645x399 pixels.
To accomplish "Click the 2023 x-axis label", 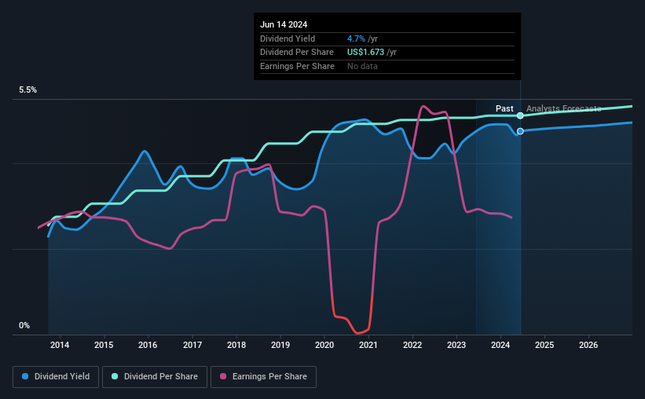I will pos(456,345).
